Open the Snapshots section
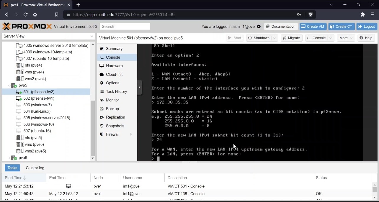This screenshot has width=379, height=202. tap(117, 126)
